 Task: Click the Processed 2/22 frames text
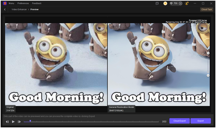tap(198, 20)
